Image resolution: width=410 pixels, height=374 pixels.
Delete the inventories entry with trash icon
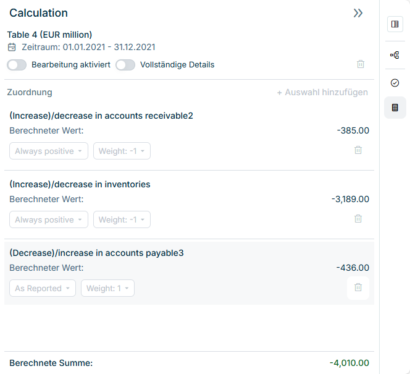coord(358,219)
